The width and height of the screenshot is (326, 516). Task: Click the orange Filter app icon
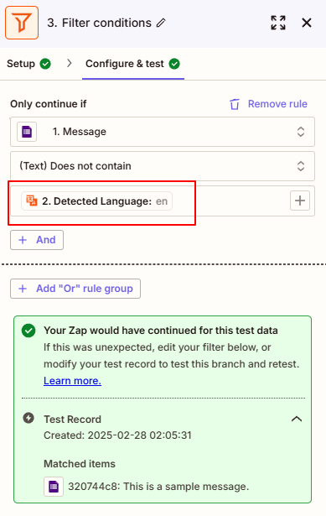pos(22,23)
